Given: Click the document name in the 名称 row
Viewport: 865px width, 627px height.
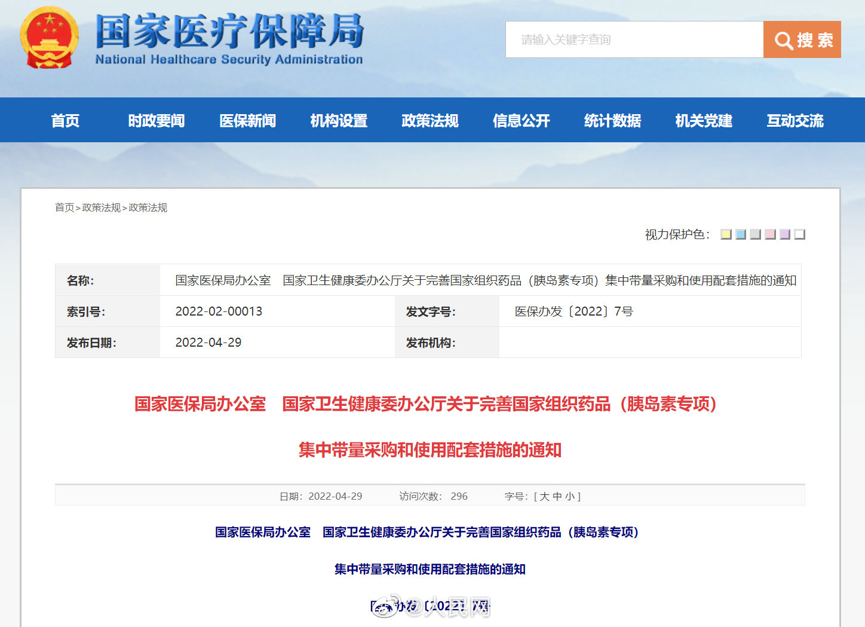Looking at the screenshot, I should pyautogui.click(x=486, y=280).
